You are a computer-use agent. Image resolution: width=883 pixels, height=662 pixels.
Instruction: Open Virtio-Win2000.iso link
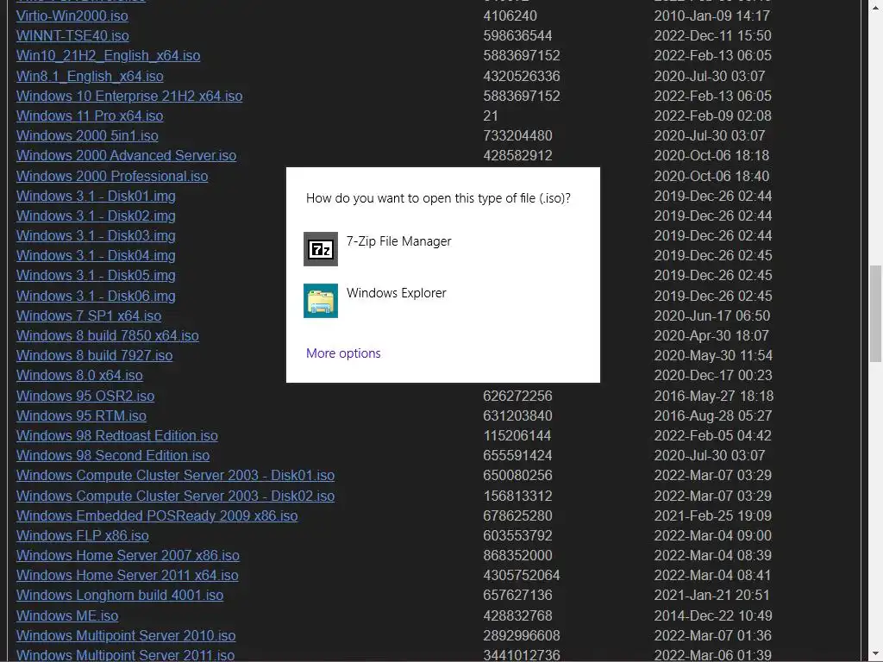pos(72,16)
